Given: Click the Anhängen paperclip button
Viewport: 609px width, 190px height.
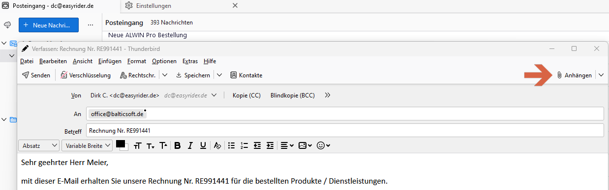Looking at the screenshot, I should 574,75.
